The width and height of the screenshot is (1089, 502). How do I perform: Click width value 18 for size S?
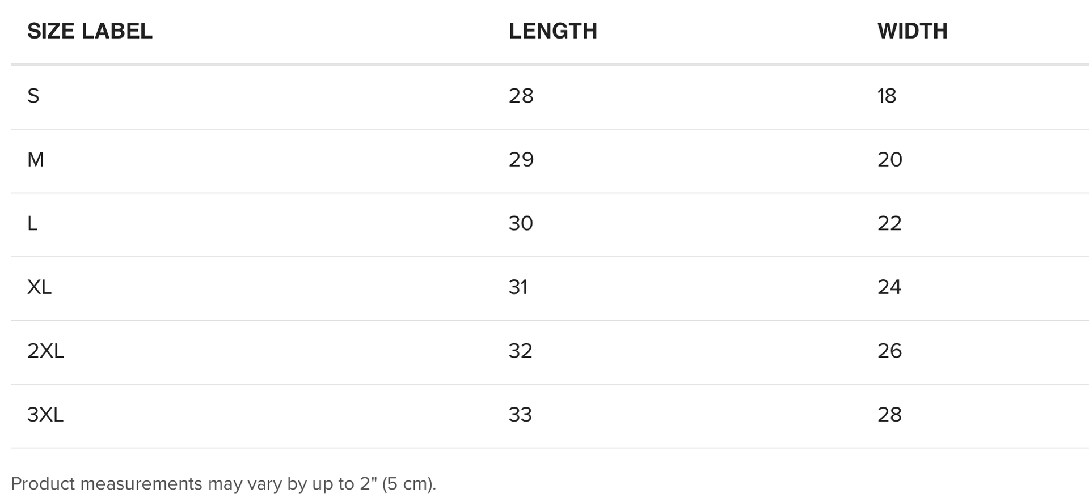887,96
